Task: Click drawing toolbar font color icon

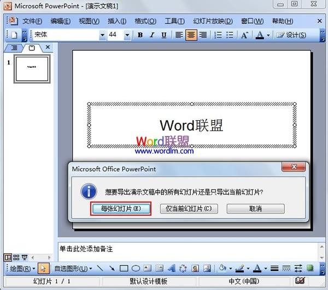Action: point(257,268)
